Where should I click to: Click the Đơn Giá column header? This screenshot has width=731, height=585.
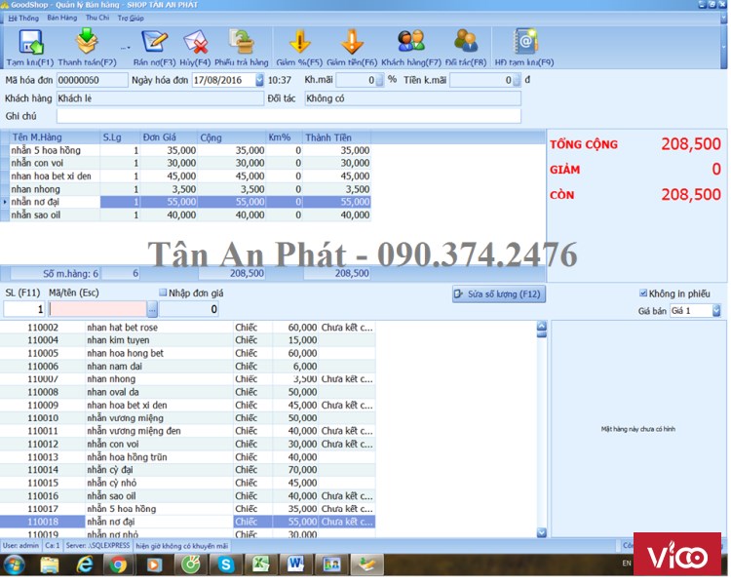(169, 137)
